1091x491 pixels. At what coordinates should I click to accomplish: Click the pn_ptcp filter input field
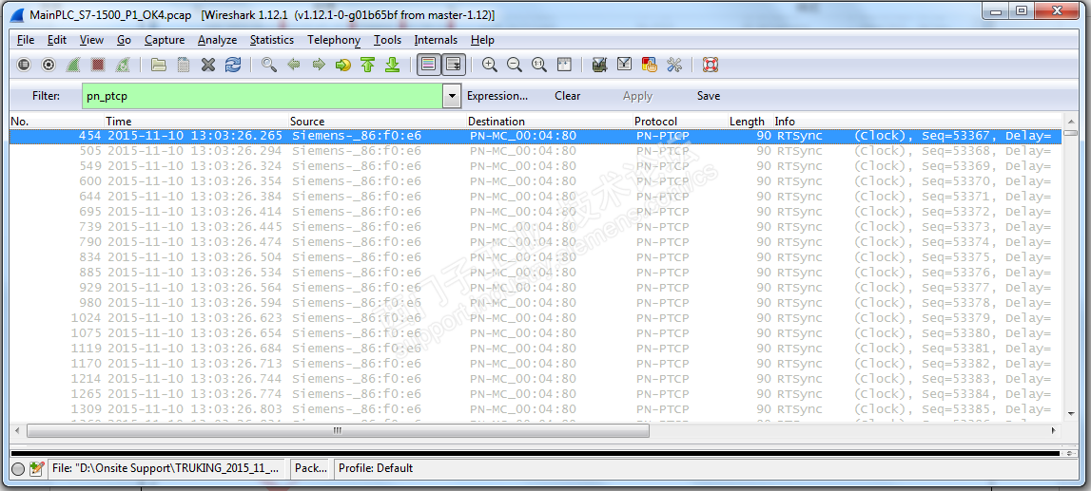263,96
